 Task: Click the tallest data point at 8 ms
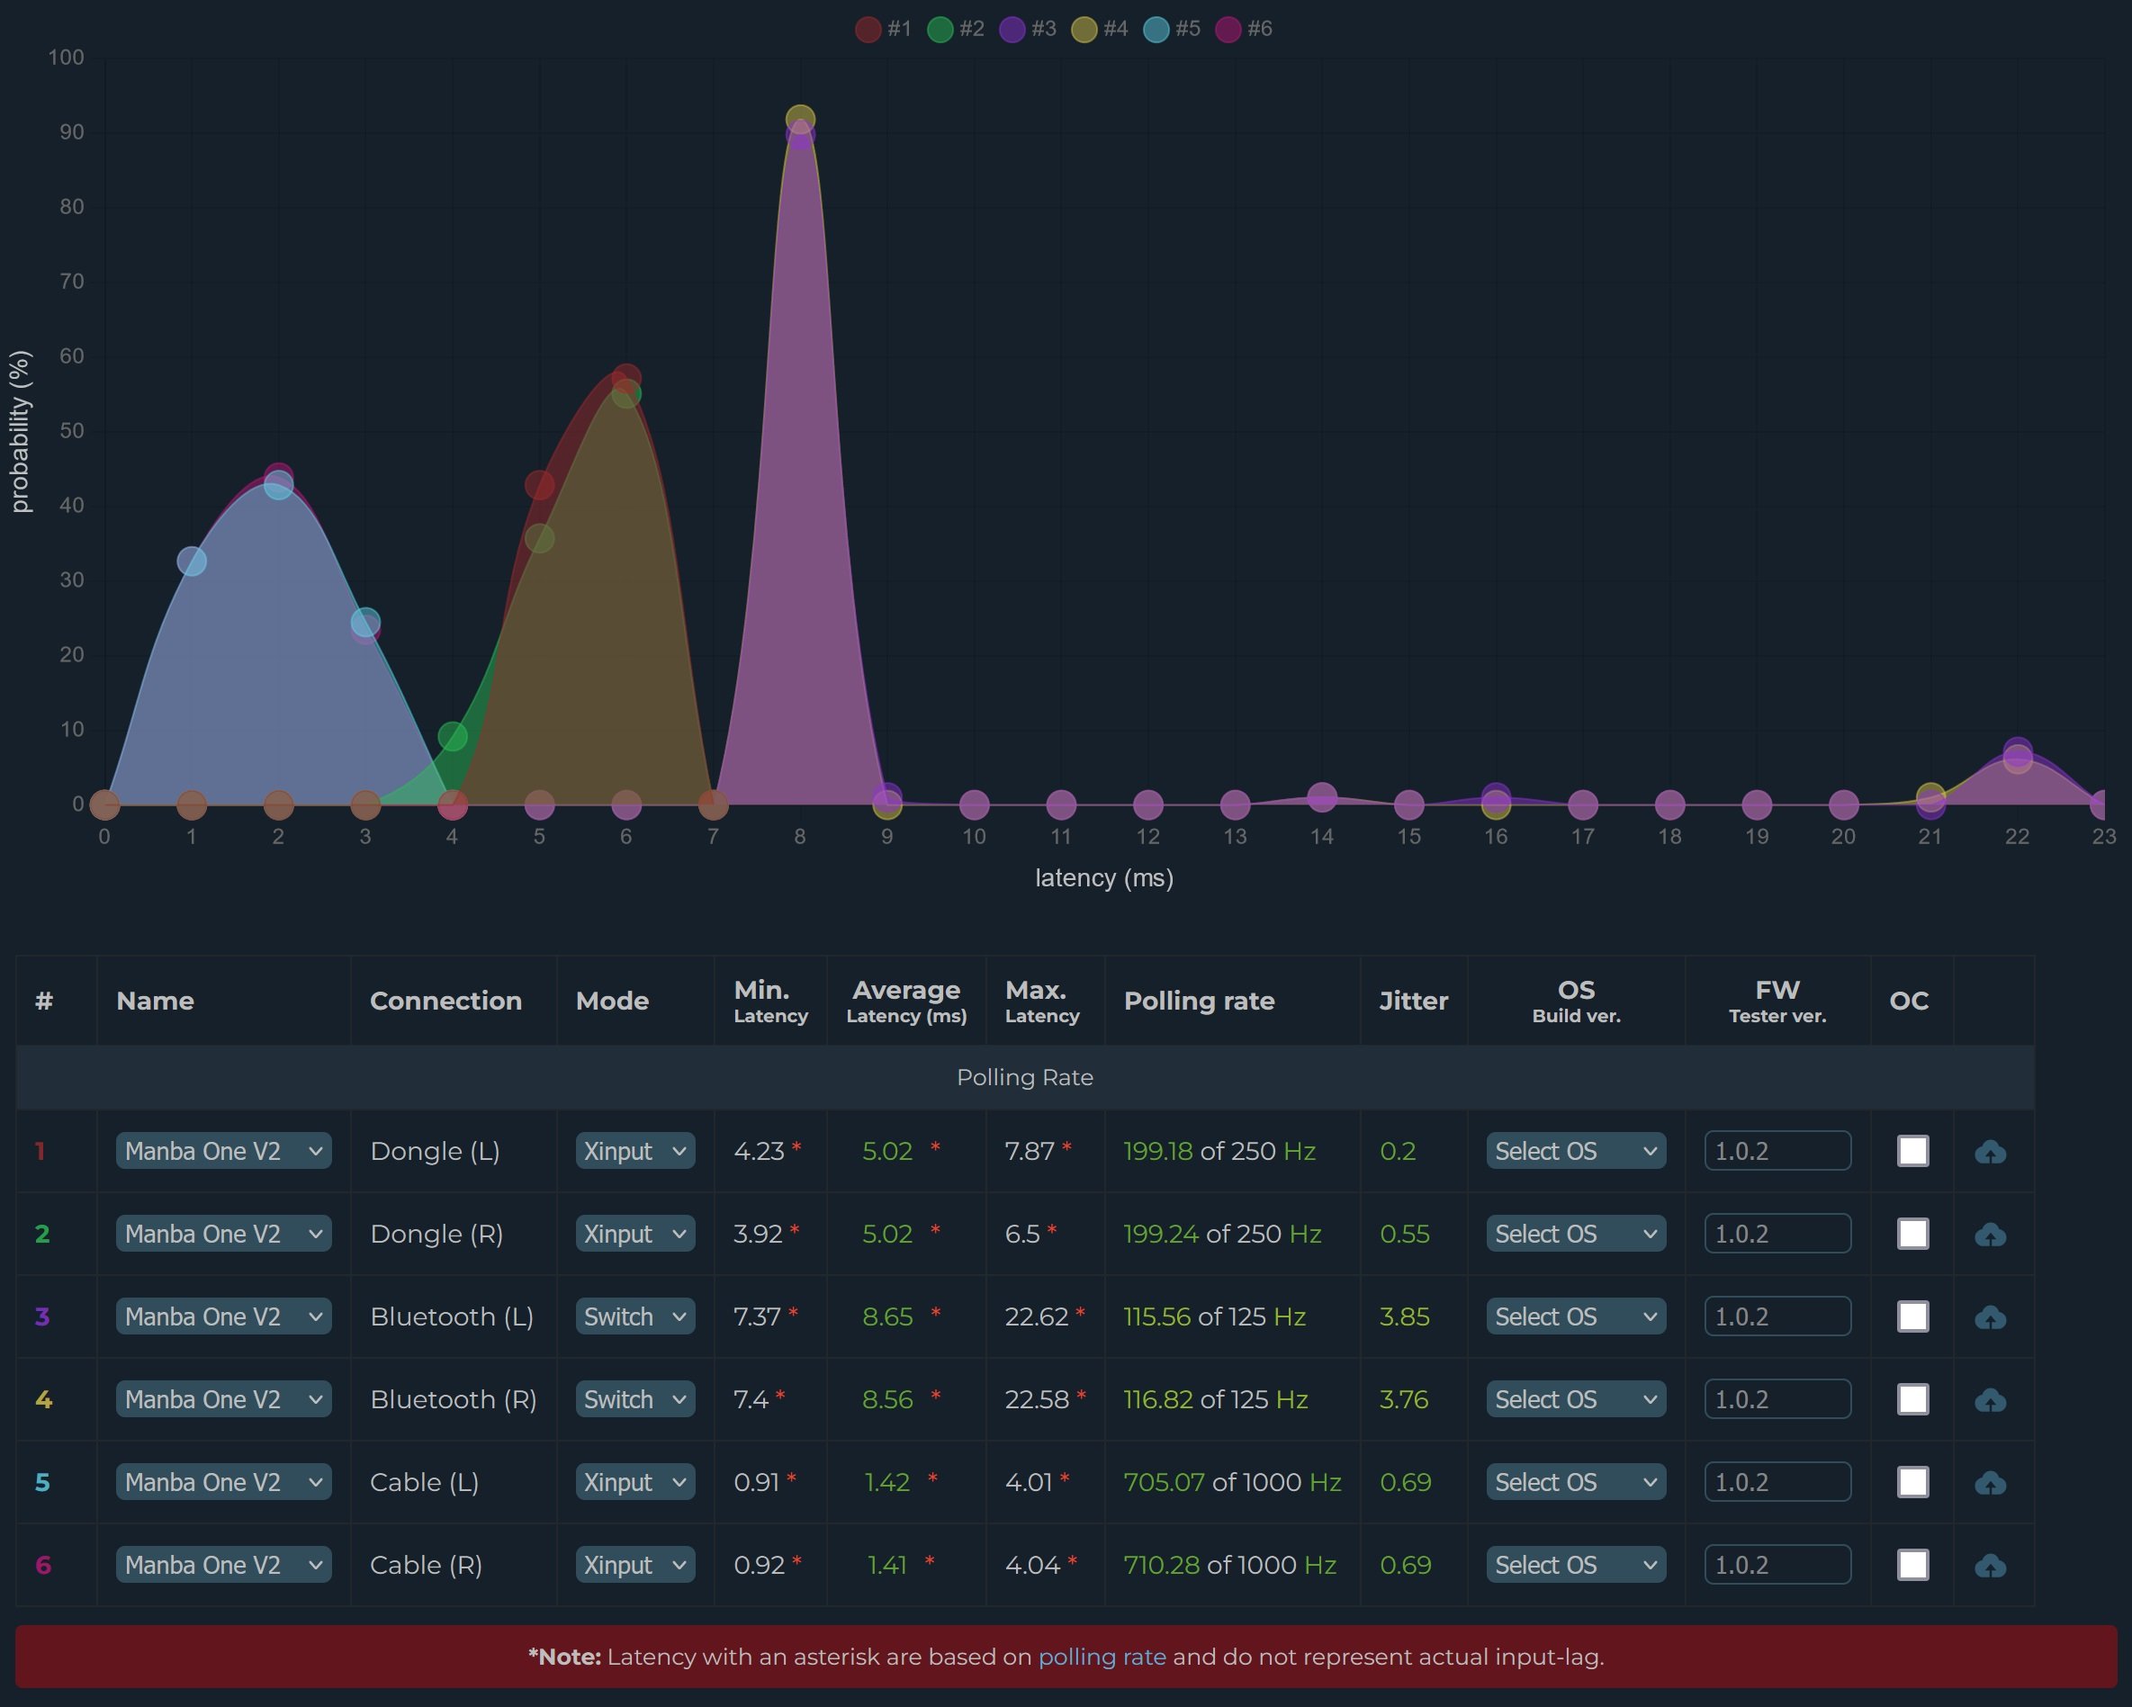[x=800, y=120]
